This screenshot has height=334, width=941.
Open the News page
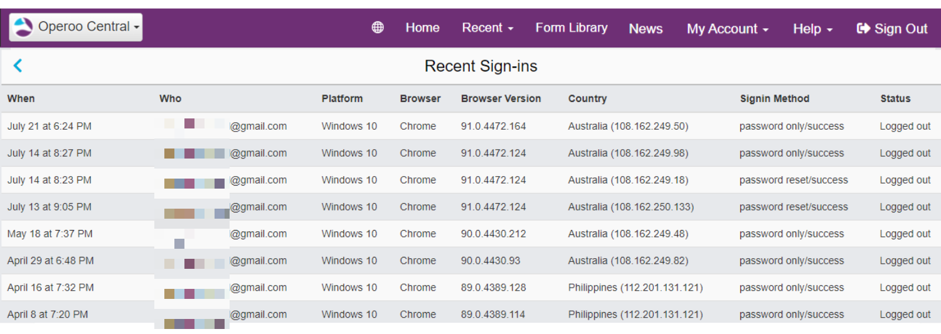[x=646, y=29]
